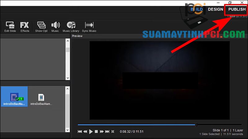The image size is (248, 139).
Task: Click the fast-forward playback button
Action: pyautogui.click(x=102, y=132)
